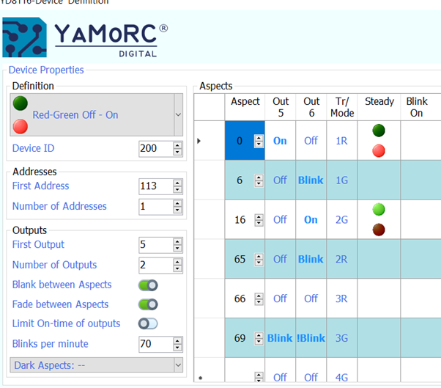Click the Device ID spinner arrows
This screenshot has height=388, width=441.
pos(177,148)
